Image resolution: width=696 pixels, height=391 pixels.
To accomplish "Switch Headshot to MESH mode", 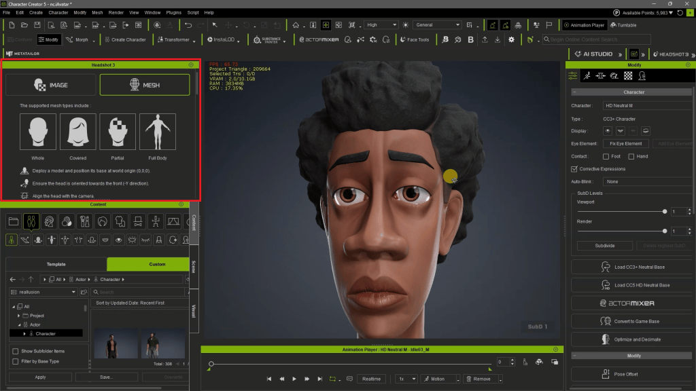I will pyautogui.click(x=145, y=85).
